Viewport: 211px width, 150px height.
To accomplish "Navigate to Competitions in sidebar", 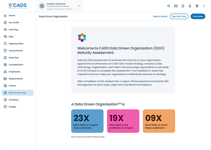I will (16, 65).
